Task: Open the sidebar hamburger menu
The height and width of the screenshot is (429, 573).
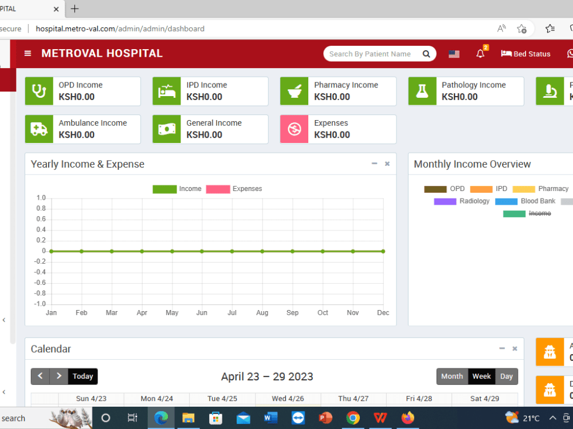Action: tap(28, 53)
